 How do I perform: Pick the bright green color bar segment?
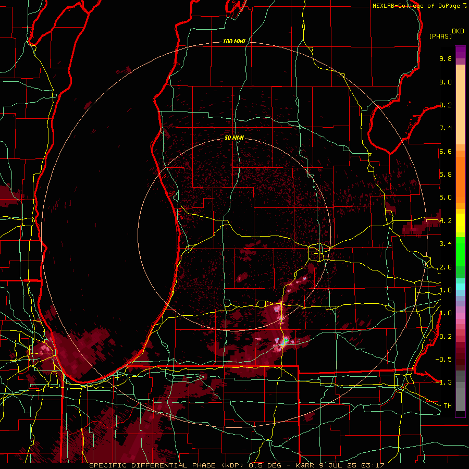[x=460, y=251]
